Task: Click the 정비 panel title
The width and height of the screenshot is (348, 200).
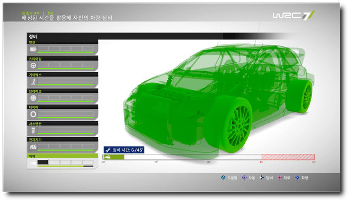Action: click(33, 36)
